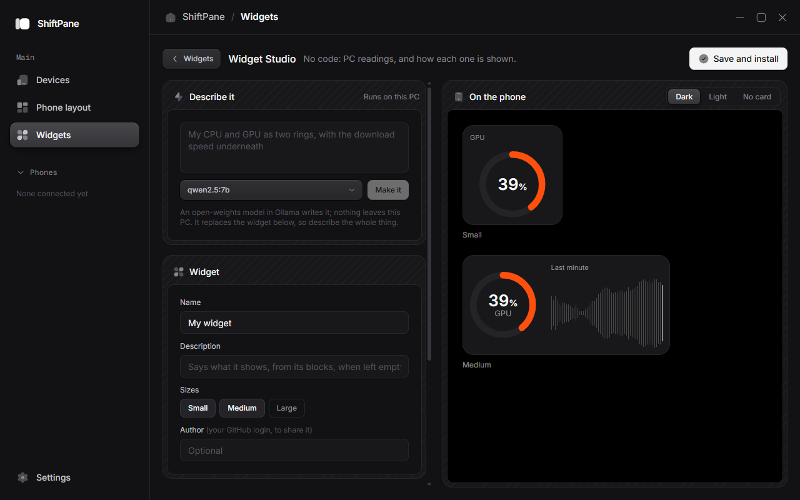Click the Small label under the preview
Screen dimensions: 800x500
coord(472,235)
